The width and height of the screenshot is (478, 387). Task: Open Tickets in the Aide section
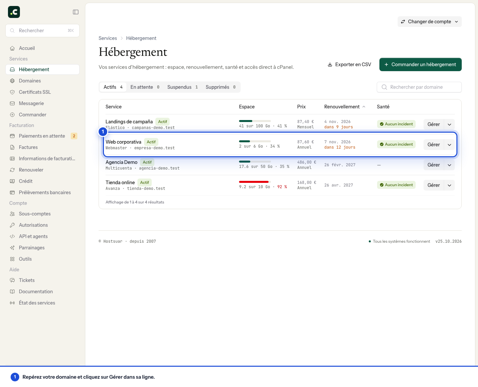coord(42,280)
